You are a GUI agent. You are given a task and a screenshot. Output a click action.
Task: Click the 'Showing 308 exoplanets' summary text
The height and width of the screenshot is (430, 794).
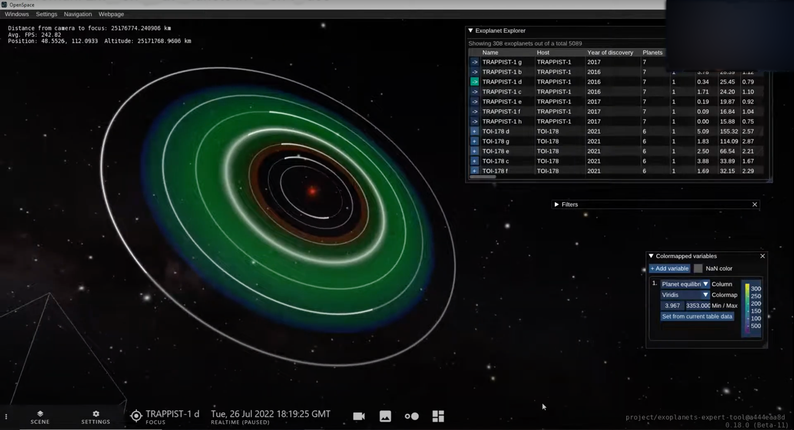point(525,43)
